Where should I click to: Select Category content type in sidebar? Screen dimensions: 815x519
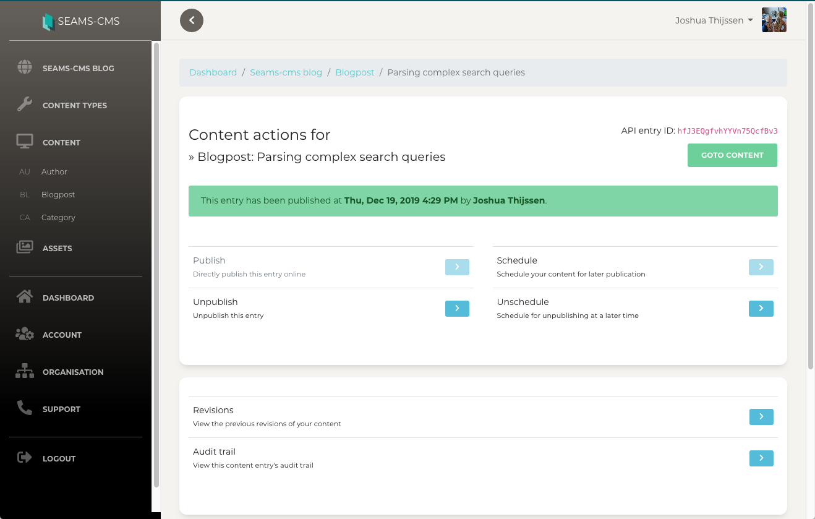pyautogui.click(x=58, y=218)
